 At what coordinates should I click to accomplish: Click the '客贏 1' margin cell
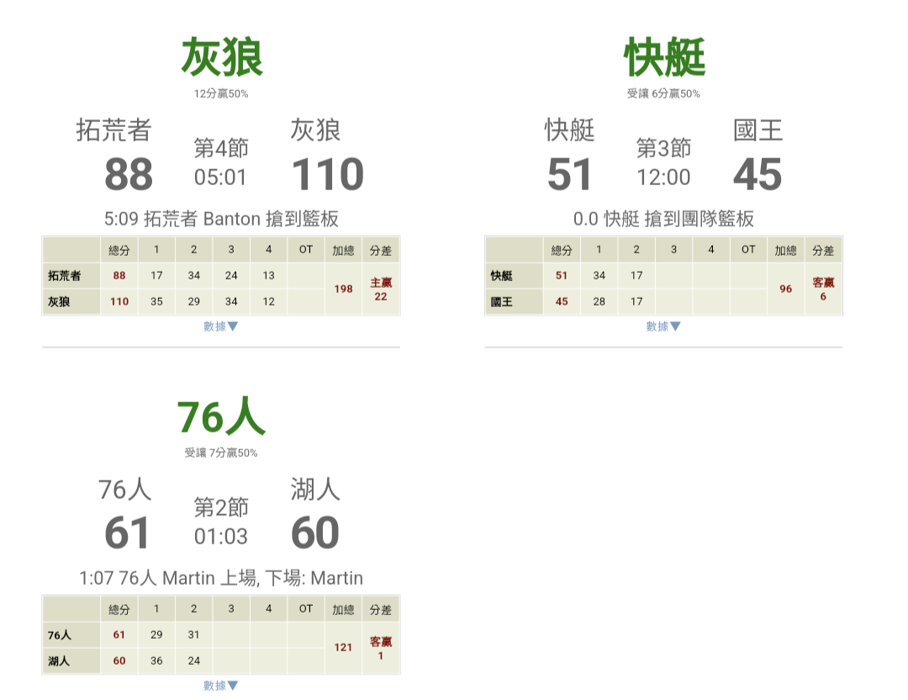381,649
